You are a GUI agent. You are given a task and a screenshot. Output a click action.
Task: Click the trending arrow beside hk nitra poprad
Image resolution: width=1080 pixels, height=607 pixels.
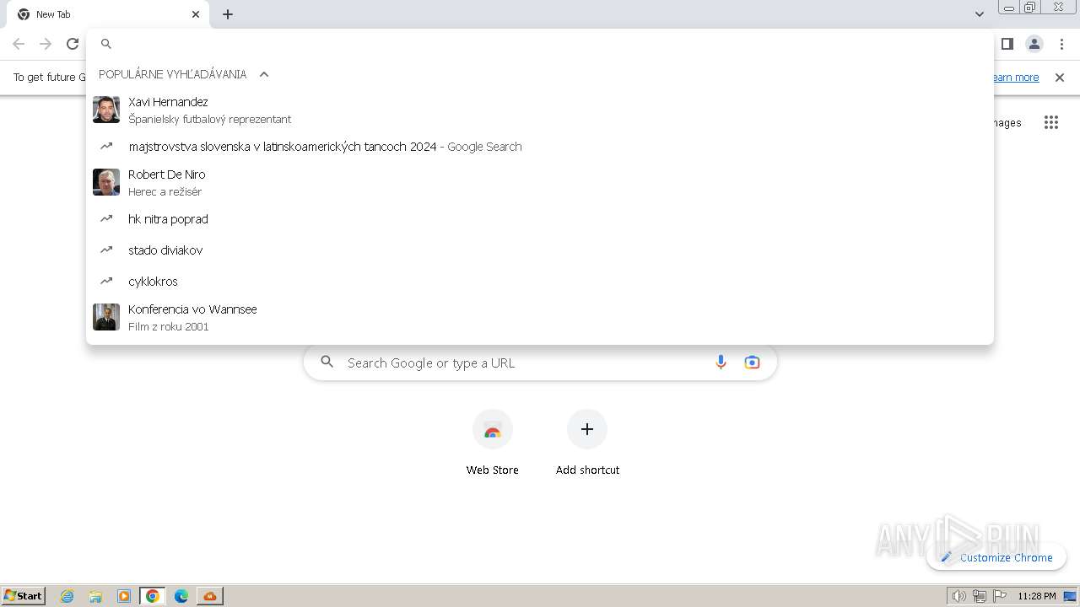point(106,218)
